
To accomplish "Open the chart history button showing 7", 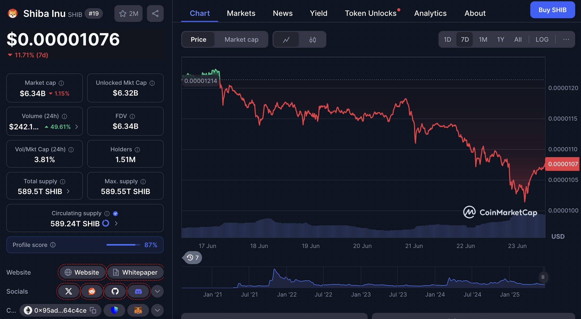I will (x=193, y=258).
